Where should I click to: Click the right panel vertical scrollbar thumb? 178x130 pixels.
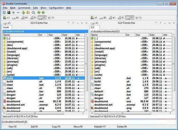[174, 64]
